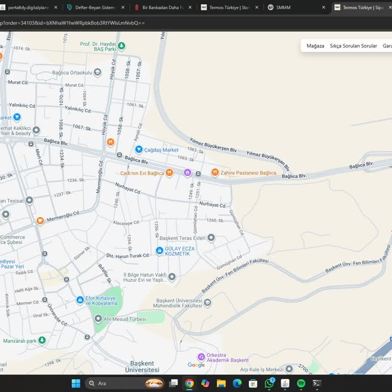Select the Zahire Pastanesi Bağlıca restaurant pin
392x392 pixels.
coord(215,173)
